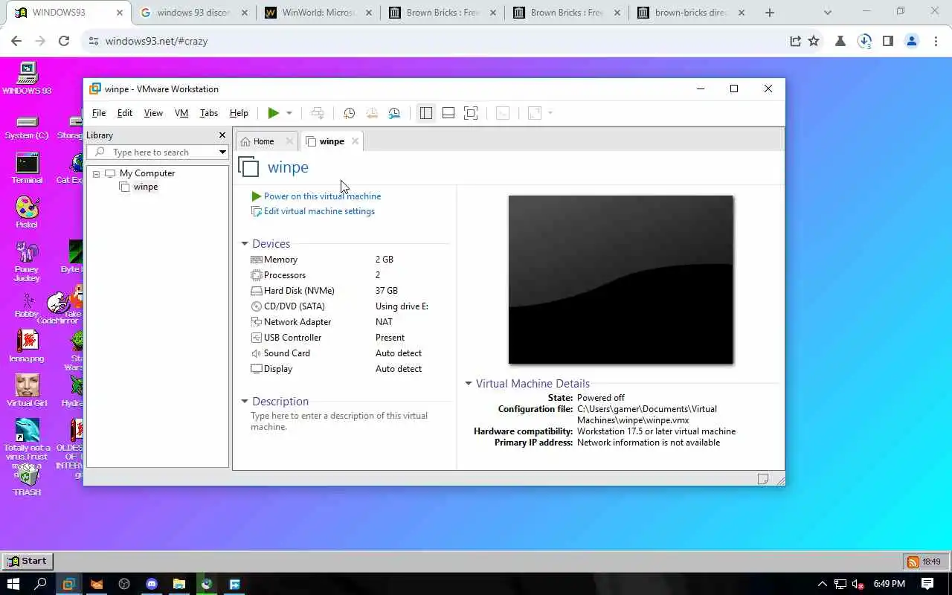Click Edit virtual machine settings

pyautogui.click(x=319, y=211)
